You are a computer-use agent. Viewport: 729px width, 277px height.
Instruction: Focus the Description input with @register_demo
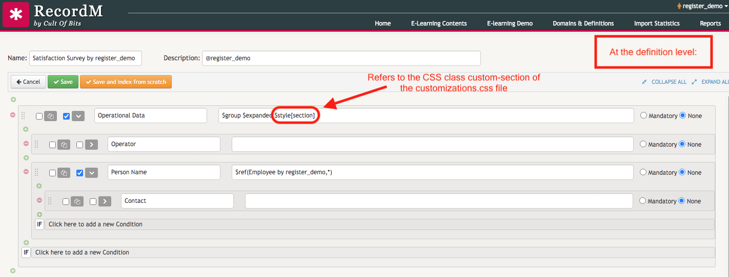tap(341, 58)
